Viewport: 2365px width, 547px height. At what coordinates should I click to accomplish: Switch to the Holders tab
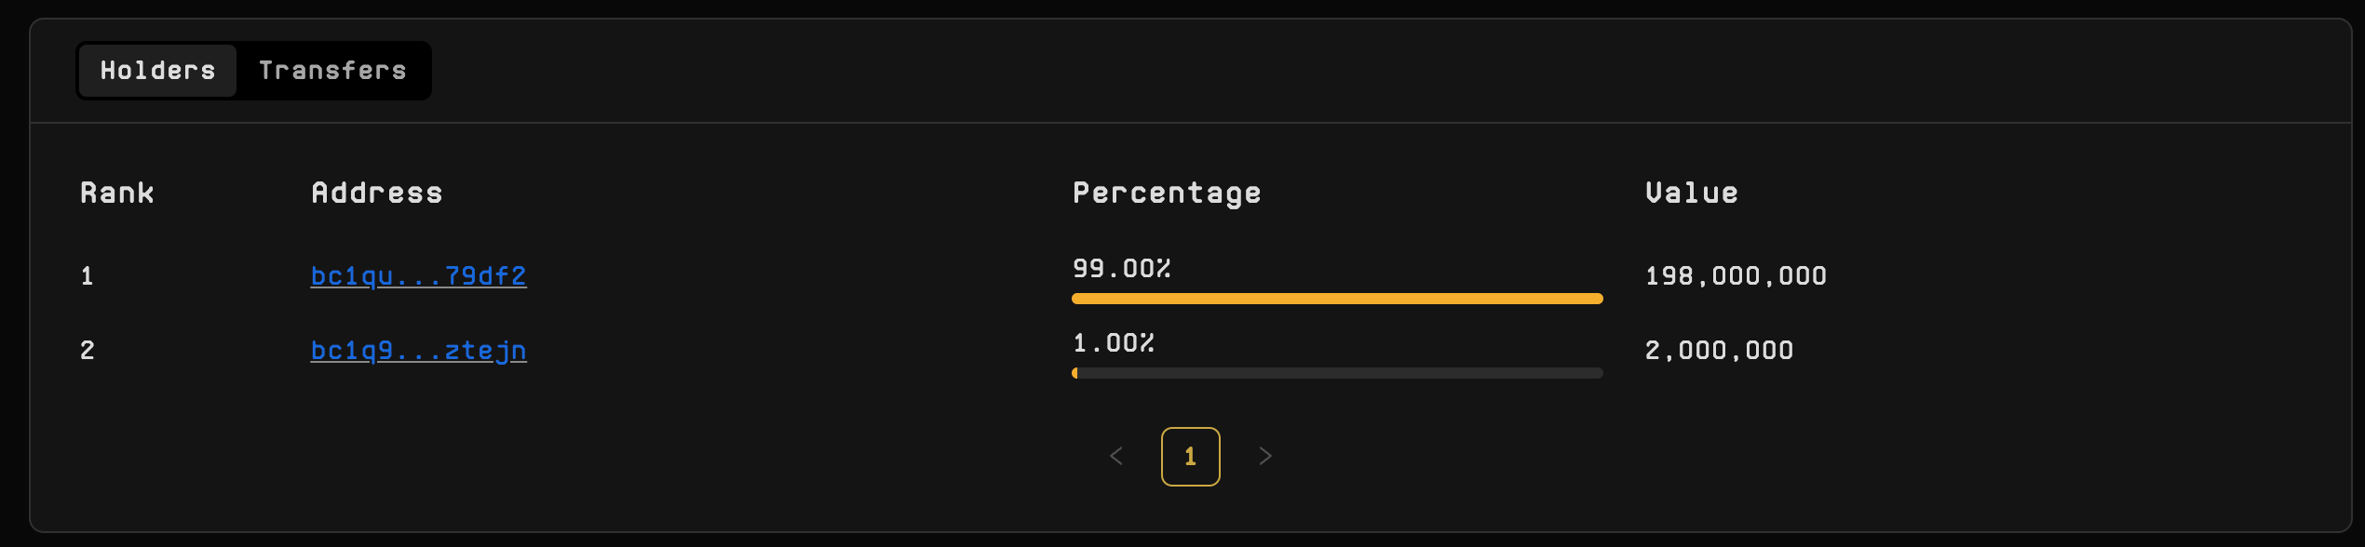click(157, 71)
